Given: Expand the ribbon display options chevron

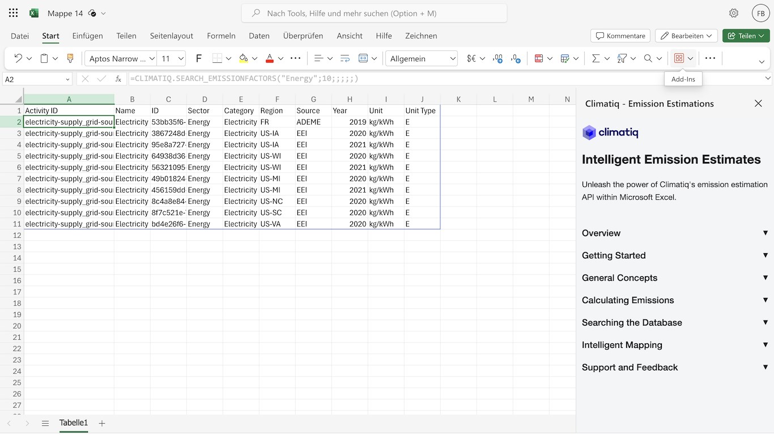Looking at the screenshot, I should 762,62.
